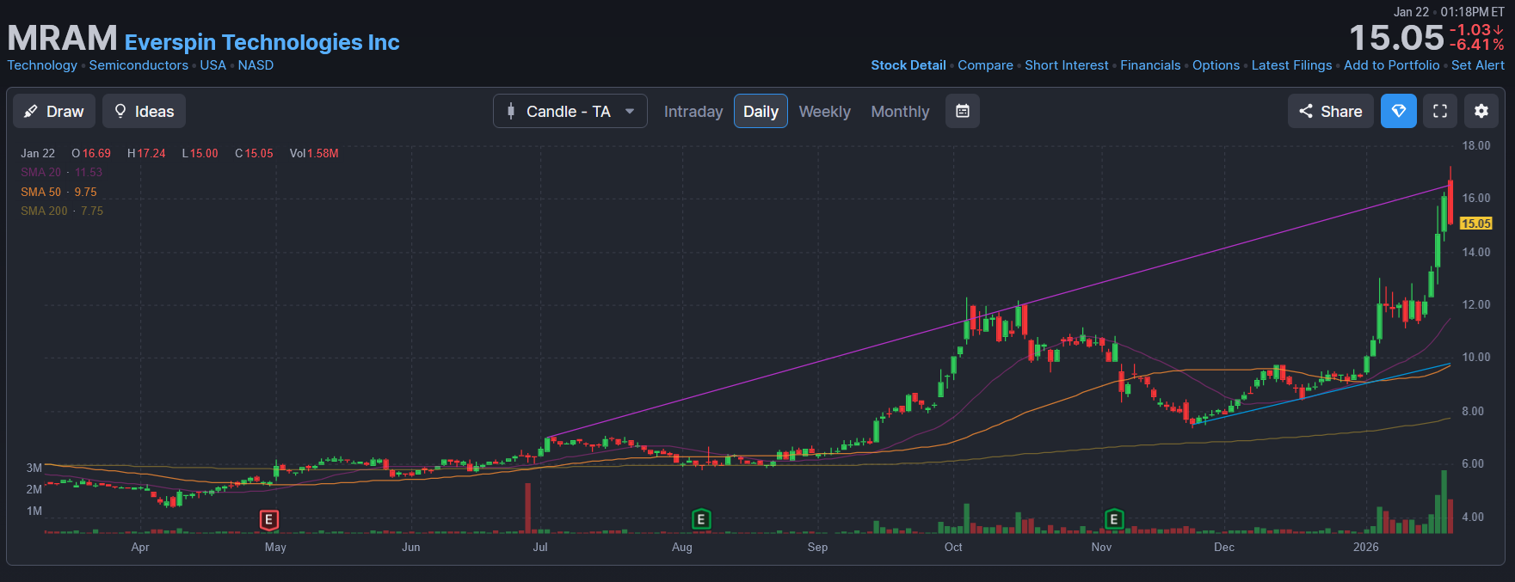This screenshot has height=582, width=1515.
Task: Open the Technology sector link
Action: pyautogui.click(x=42, y=65)
